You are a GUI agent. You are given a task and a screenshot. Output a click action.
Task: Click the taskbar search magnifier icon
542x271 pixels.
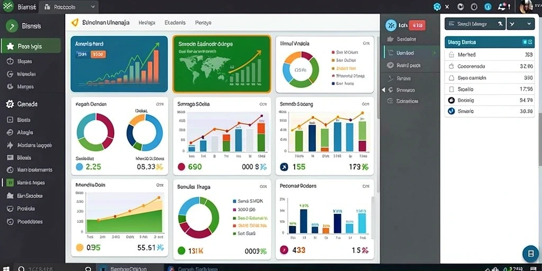(22, 268)
